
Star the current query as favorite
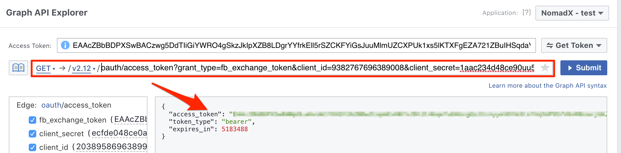coord(545,68)
